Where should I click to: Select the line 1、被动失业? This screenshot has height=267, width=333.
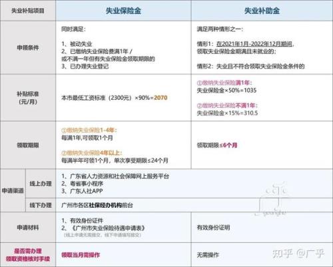[77, 44]
